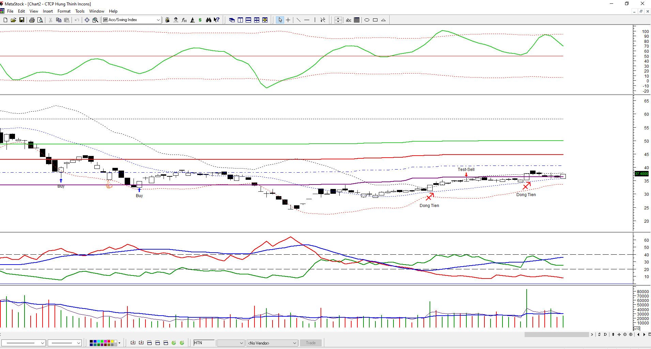Click the Cascade windows icon
The height and width of the screenshot is (349, 651).
[x=232, y=20]
